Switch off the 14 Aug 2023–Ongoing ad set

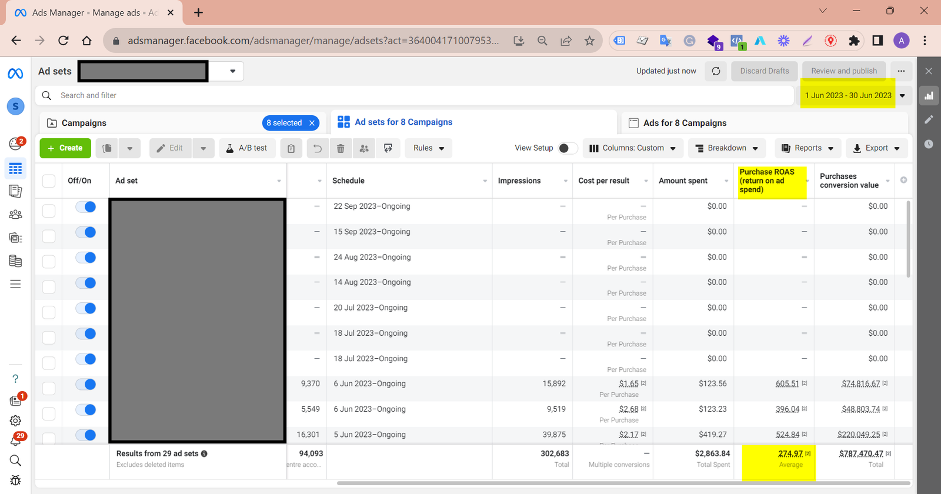[86, 283]
